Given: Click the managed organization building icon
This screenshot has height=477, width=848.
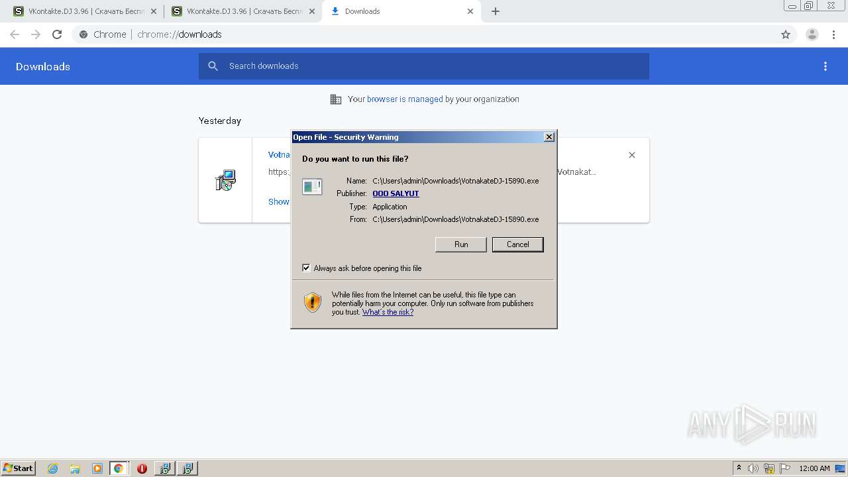Looking at the screenshot, I should tap(336, 99).
